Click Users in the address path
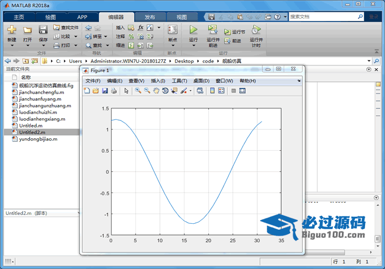Image resolution: width=385 pixels, height=269 pixels. click(75, 61)
